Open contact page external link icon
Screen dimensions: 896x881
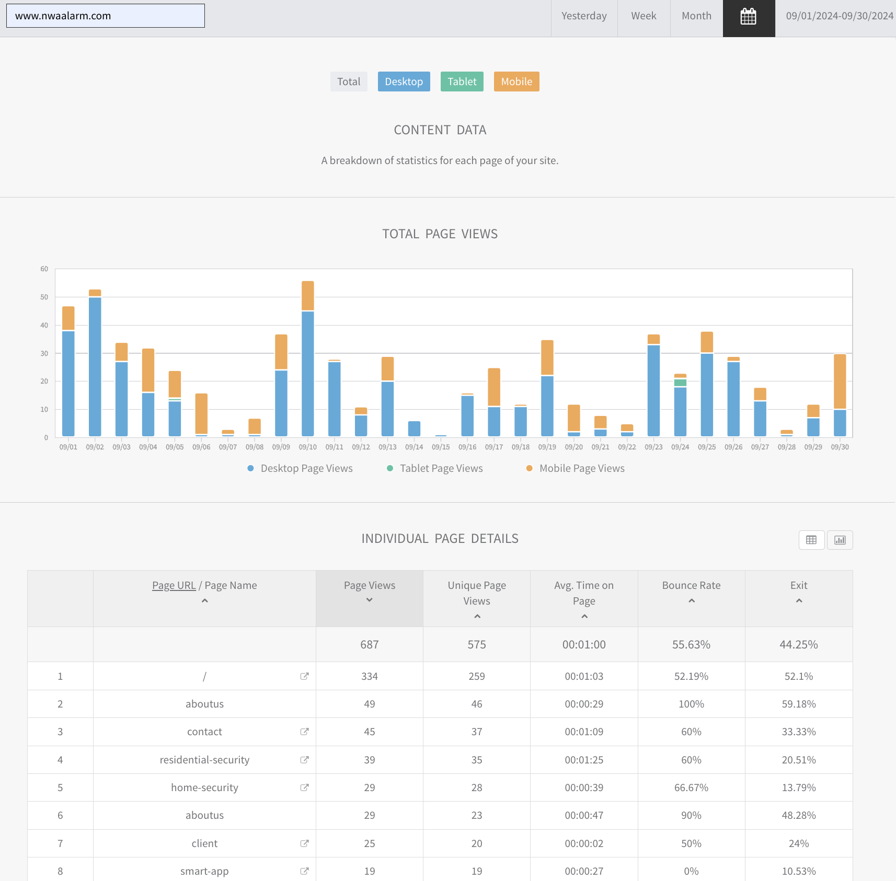tap(304, 732)
